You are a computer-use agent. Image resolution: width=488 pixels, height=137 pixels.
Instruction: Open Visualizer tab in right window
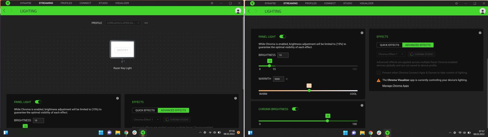click(x=367, y=3)
